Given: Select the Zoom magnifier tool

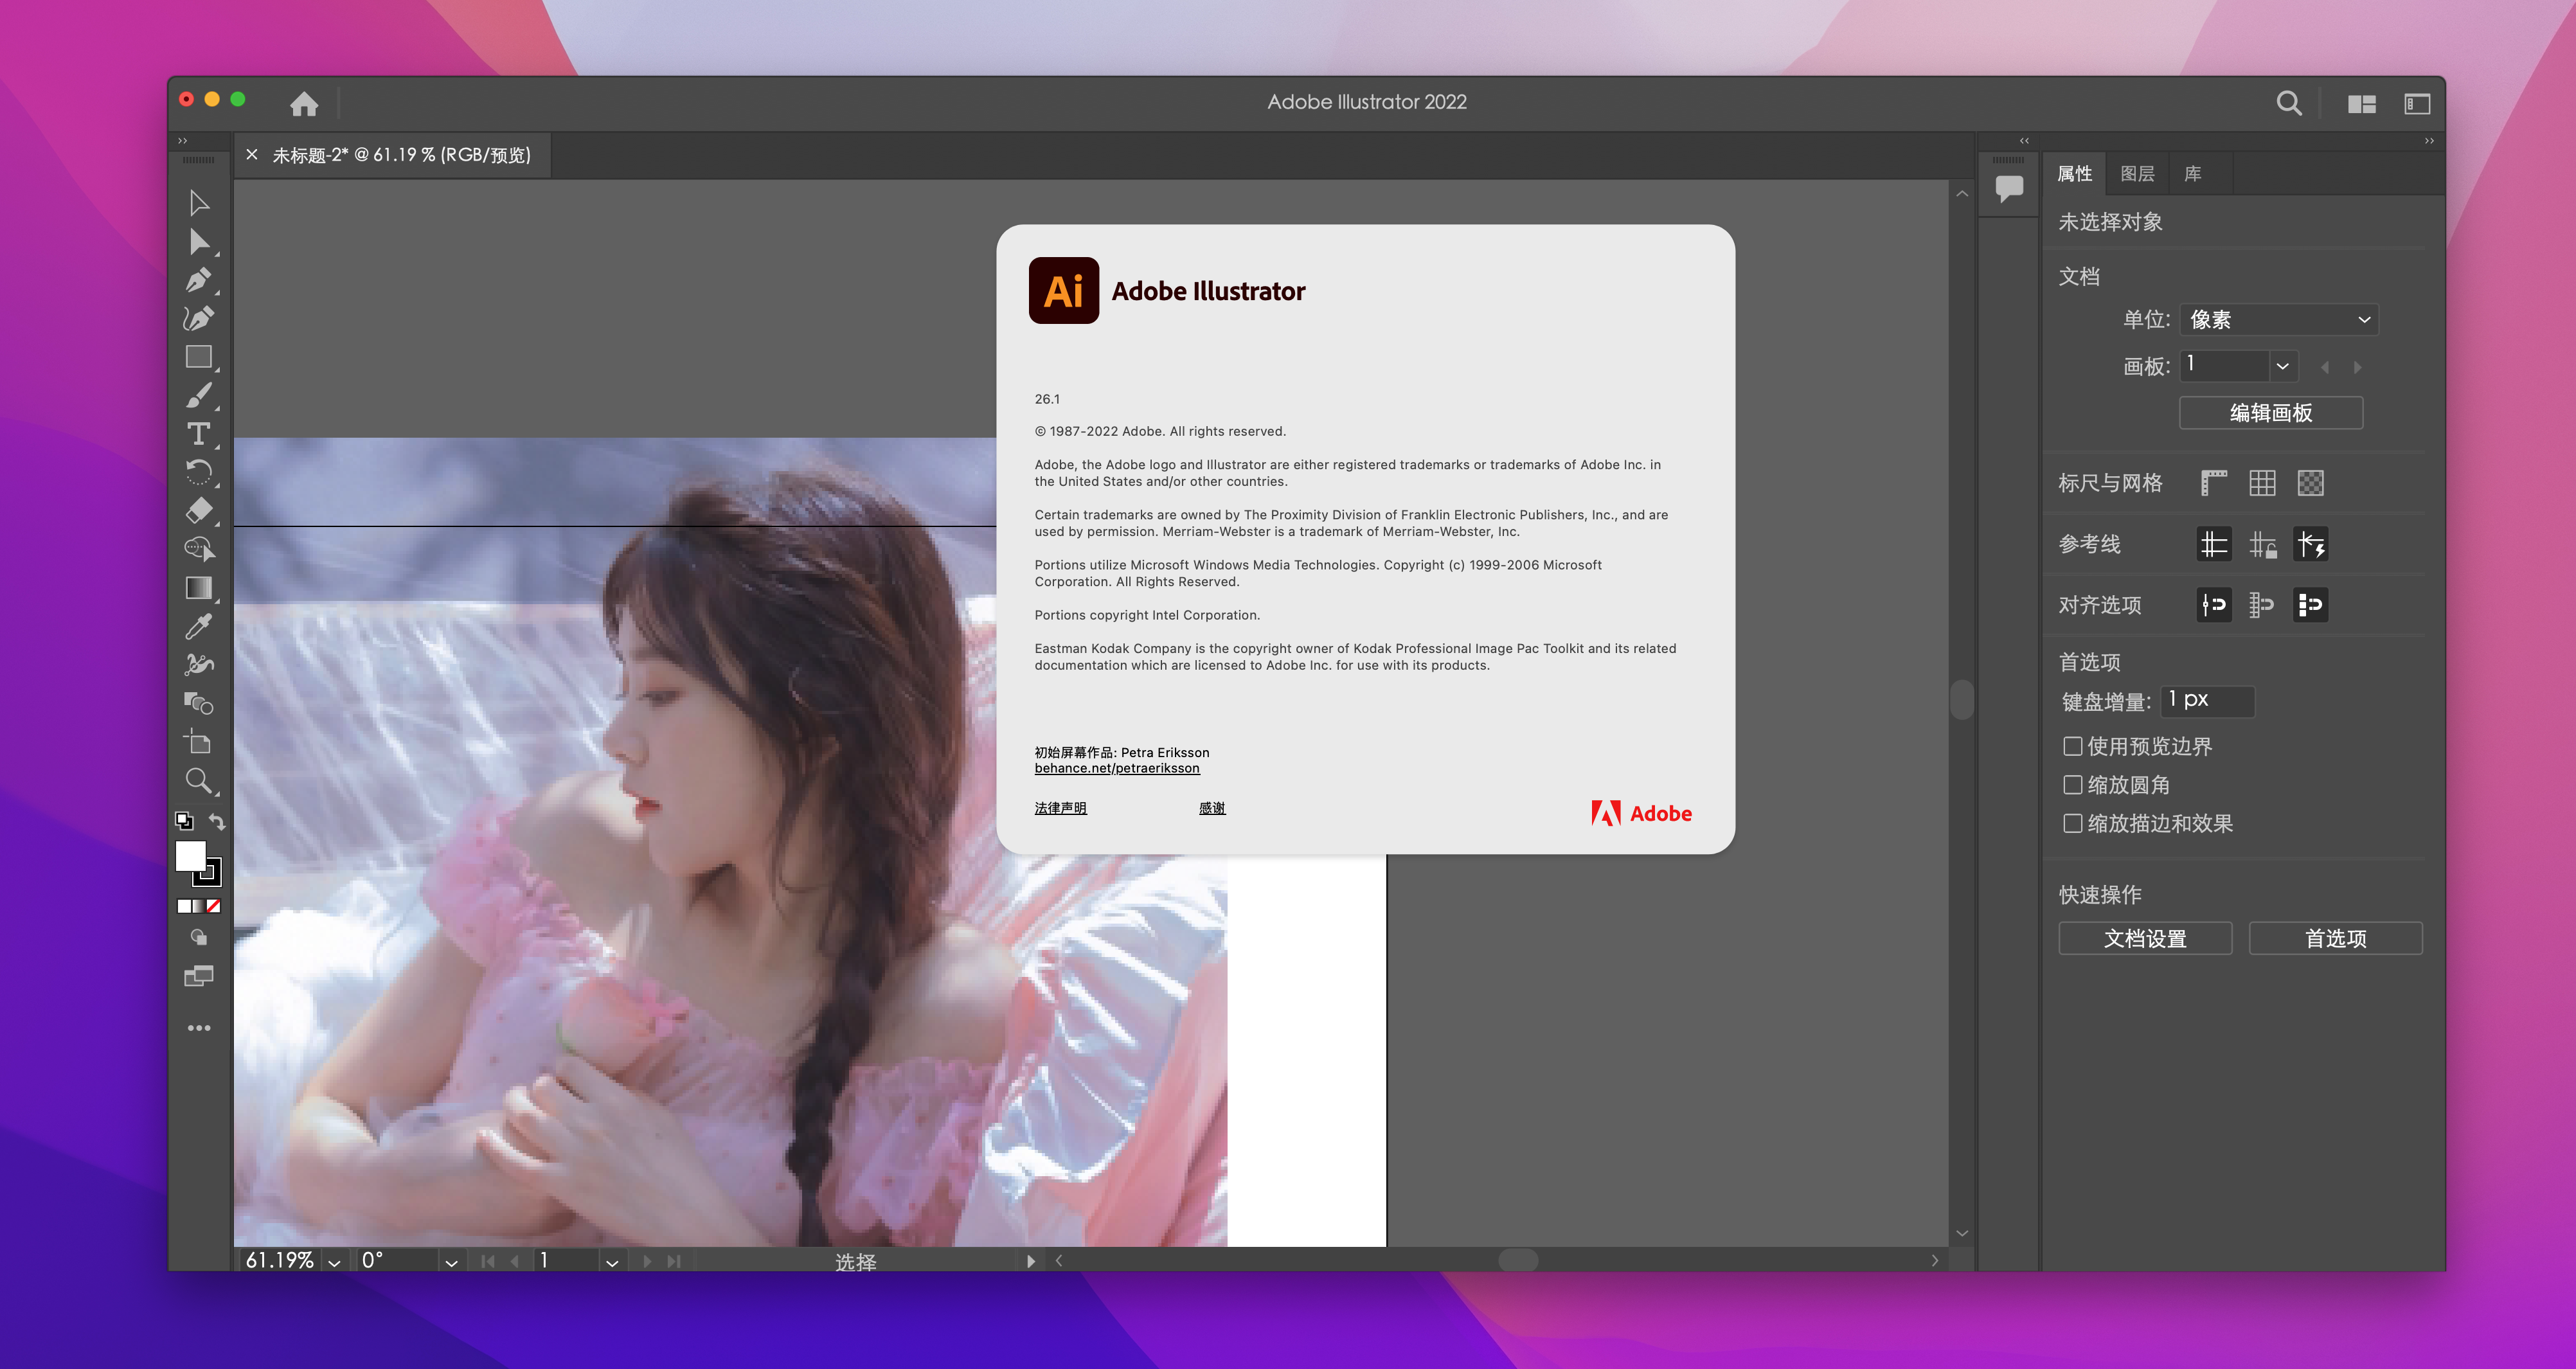Looking at the screenshot, I should pyautogui.click(x=198, y=781).
